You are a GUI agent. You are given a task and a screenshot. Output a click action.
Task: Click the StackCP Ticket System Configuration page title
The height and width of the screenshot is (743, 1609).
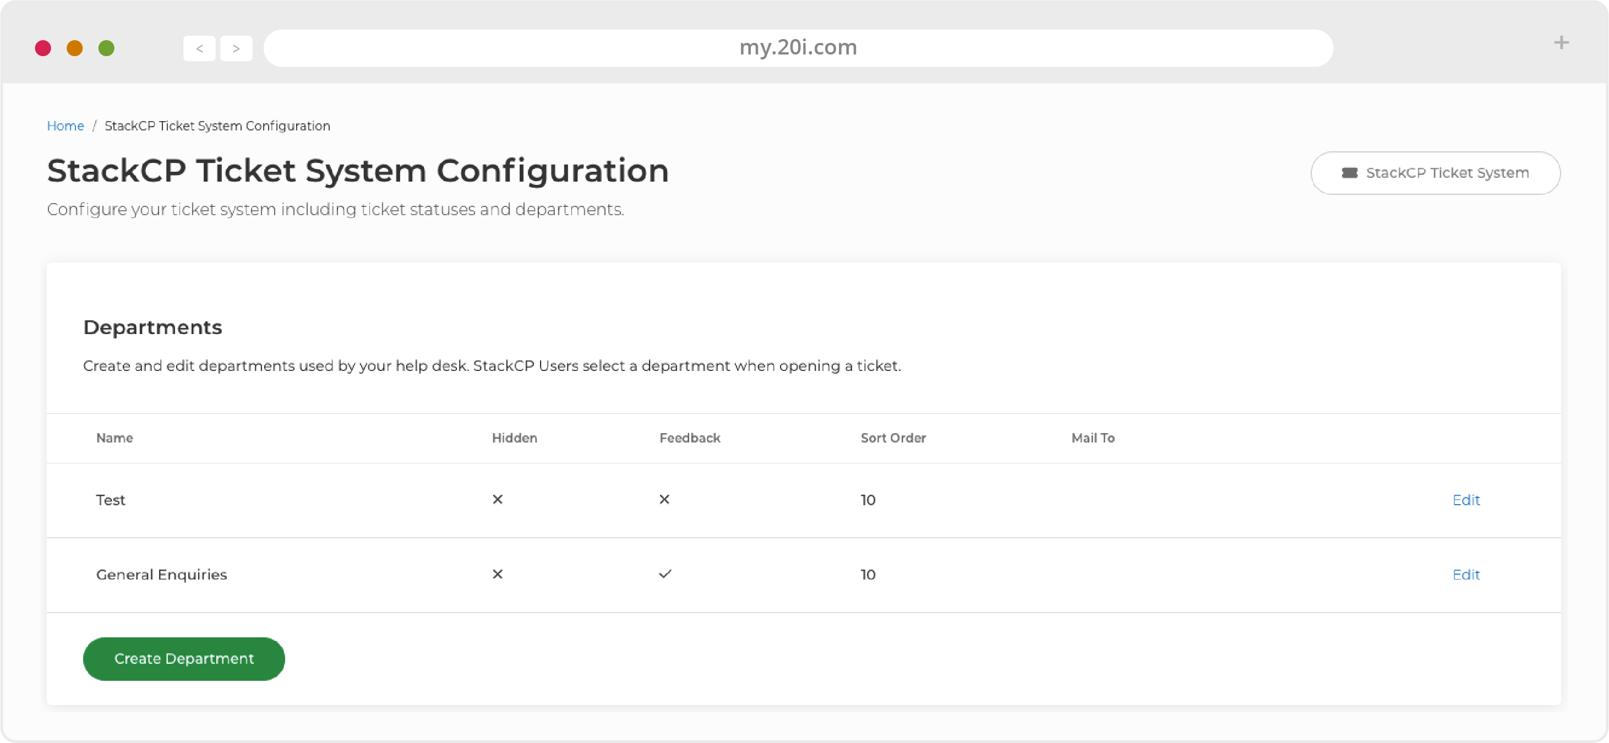pos(357,171)
